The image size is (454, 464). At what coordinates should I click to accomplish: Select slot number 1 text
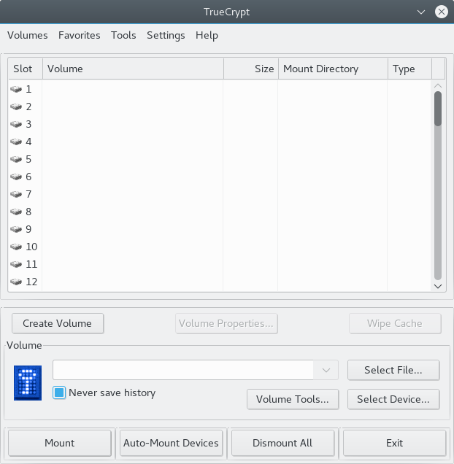coord(28,89)
